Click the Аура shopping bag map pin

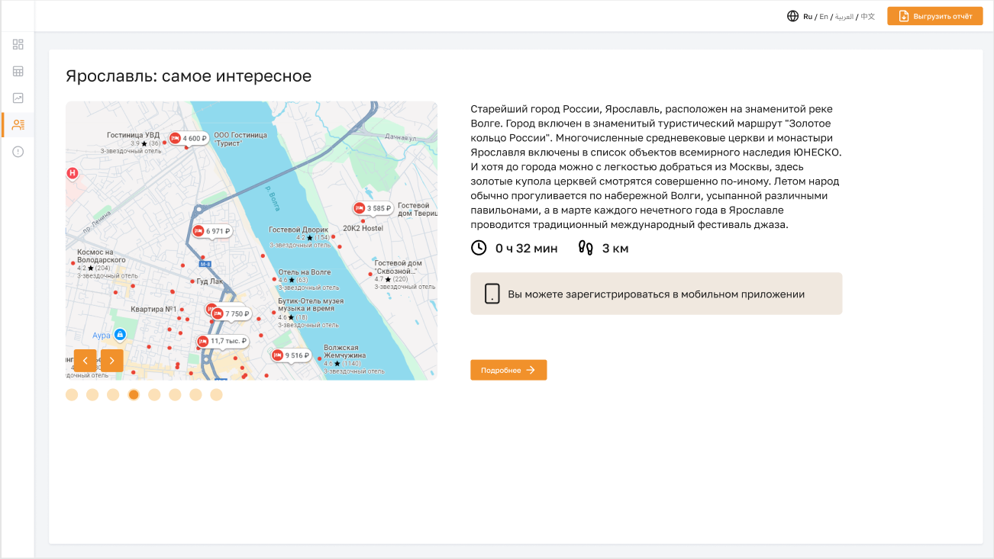coord(120,335)
